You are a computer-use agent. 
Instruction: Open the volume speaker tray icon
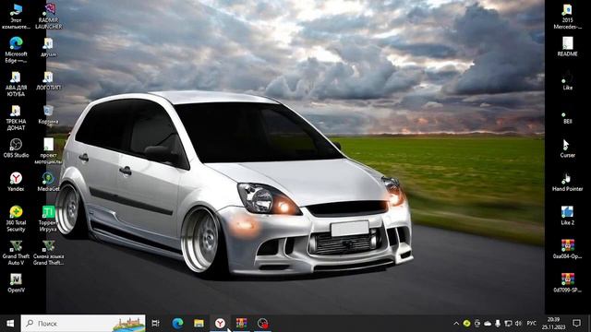coord(518,323)
